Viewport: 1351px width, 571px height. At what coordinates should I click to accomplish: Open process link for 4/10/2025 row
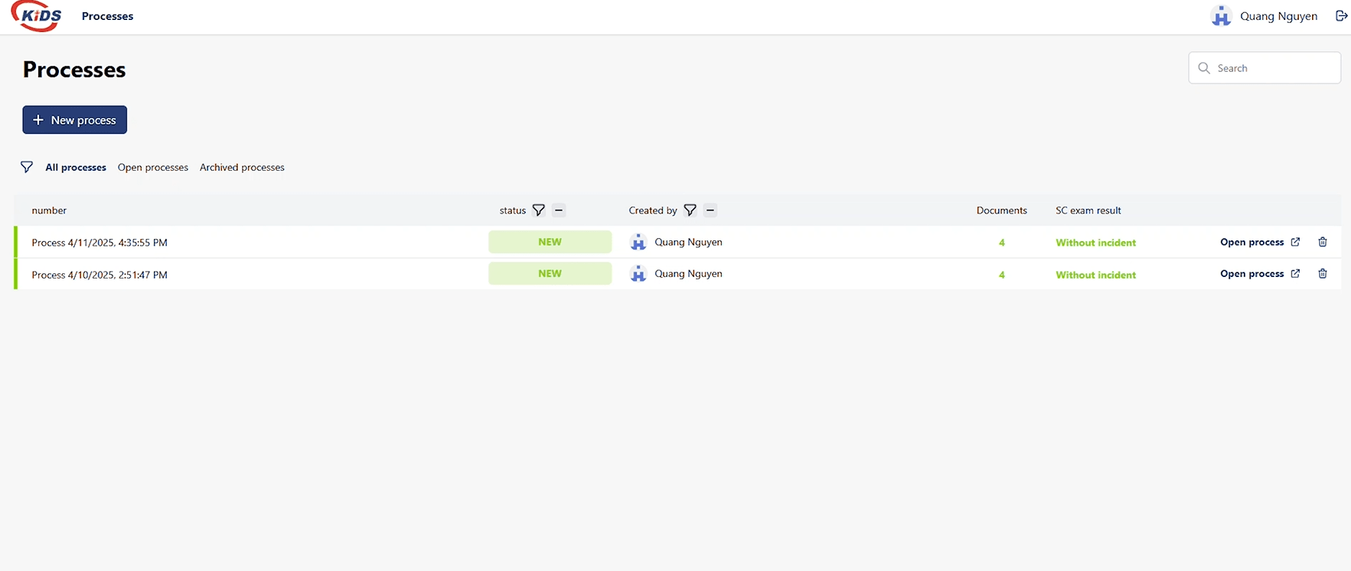click(x=1251, y=274)
